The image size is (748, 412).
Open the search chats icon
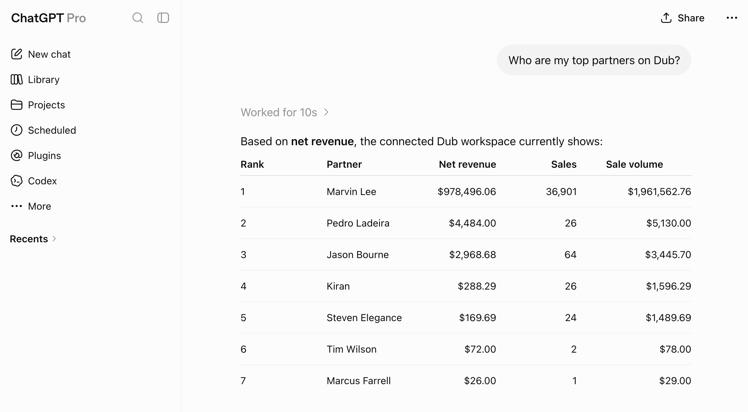(138, 18)
